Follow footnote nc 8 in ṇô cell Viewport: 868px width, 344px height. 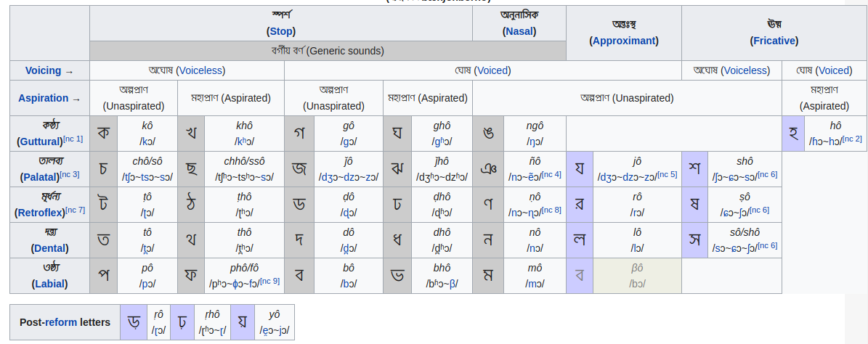tap(551, 210)
